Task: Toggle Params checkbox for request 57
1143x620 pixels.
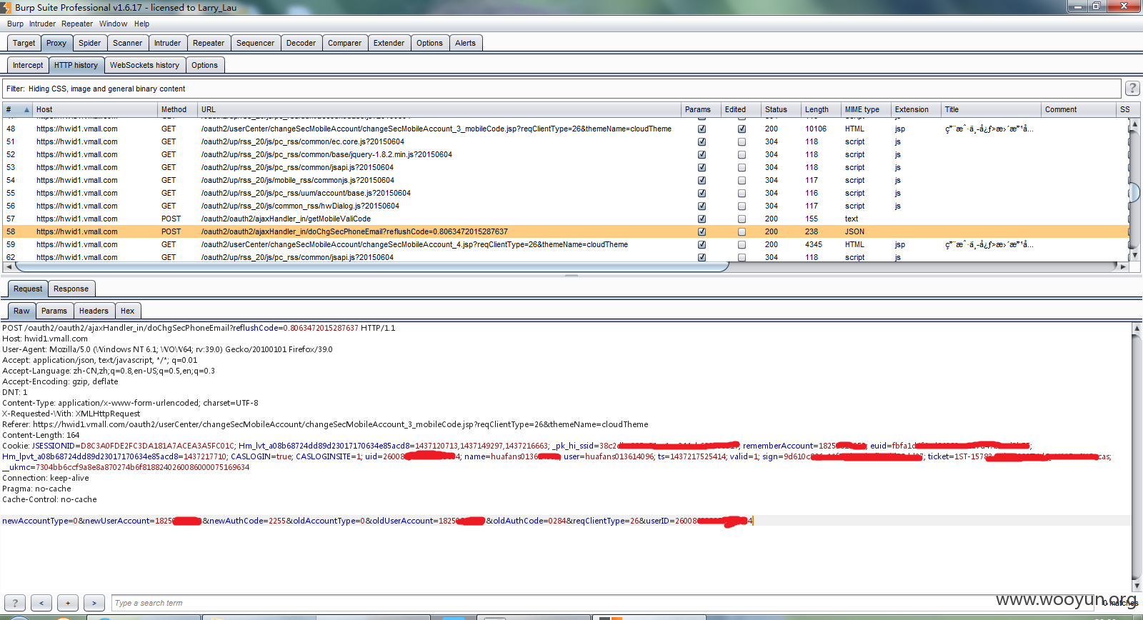Action: (x=702, y=219)
